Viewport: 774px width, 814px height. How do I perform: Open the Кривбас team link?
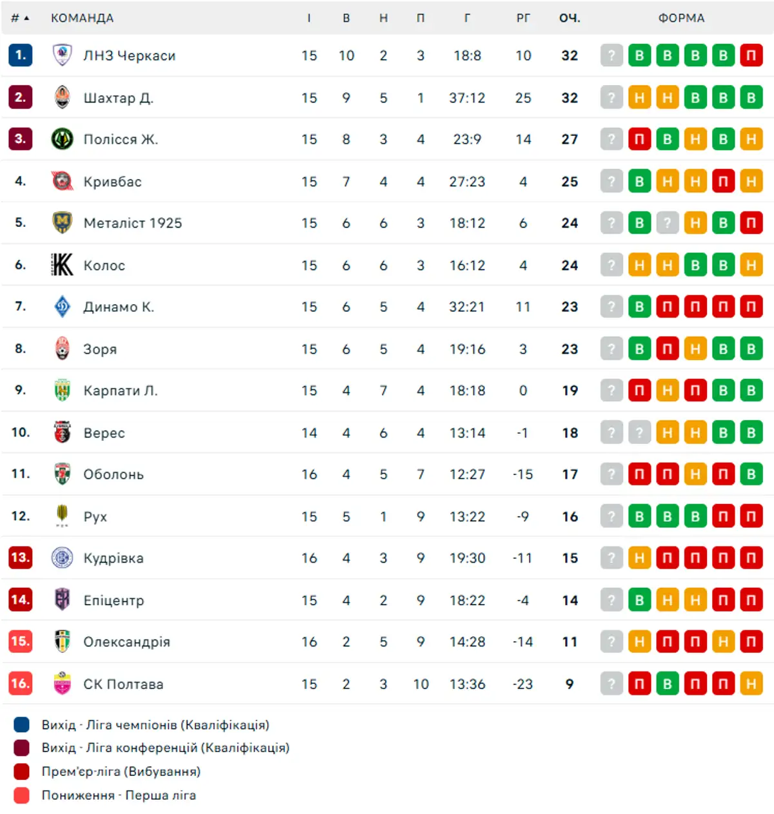(112, 182)
